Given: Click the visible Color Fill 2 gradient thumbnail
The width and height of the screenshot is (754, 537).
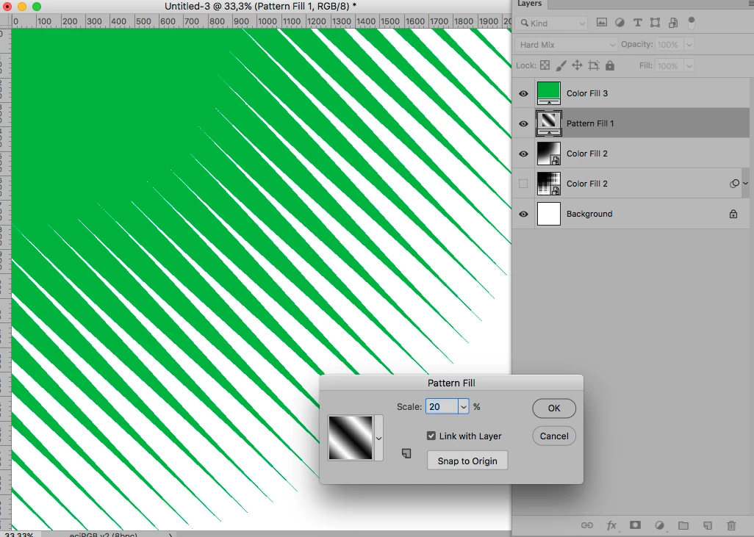Looking at the screenshot, I should (549, 154).
